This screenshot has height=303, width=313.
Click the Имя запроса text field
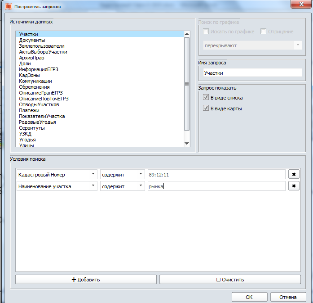251,72
